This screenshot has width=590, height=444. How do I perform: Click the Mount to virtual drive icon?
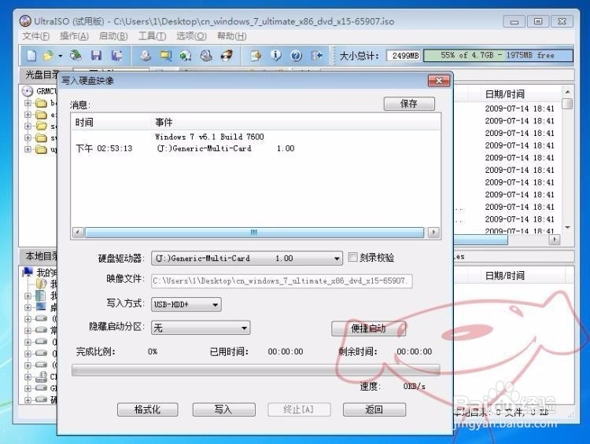(206, 56)
